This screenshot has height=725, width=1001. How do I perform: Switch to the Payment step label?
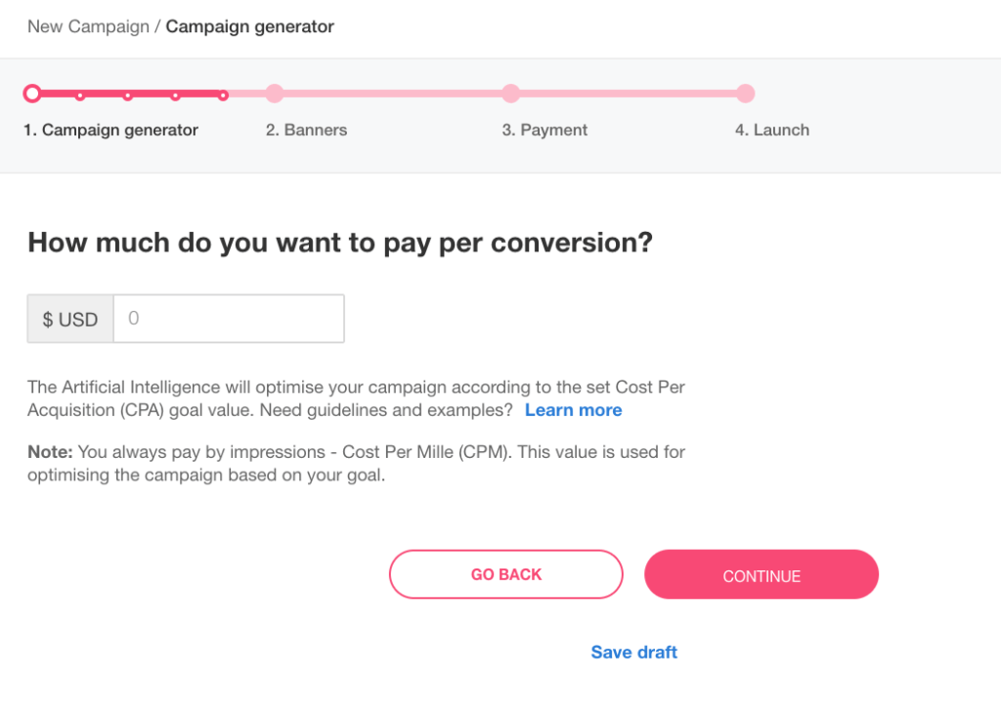(544, 129)
